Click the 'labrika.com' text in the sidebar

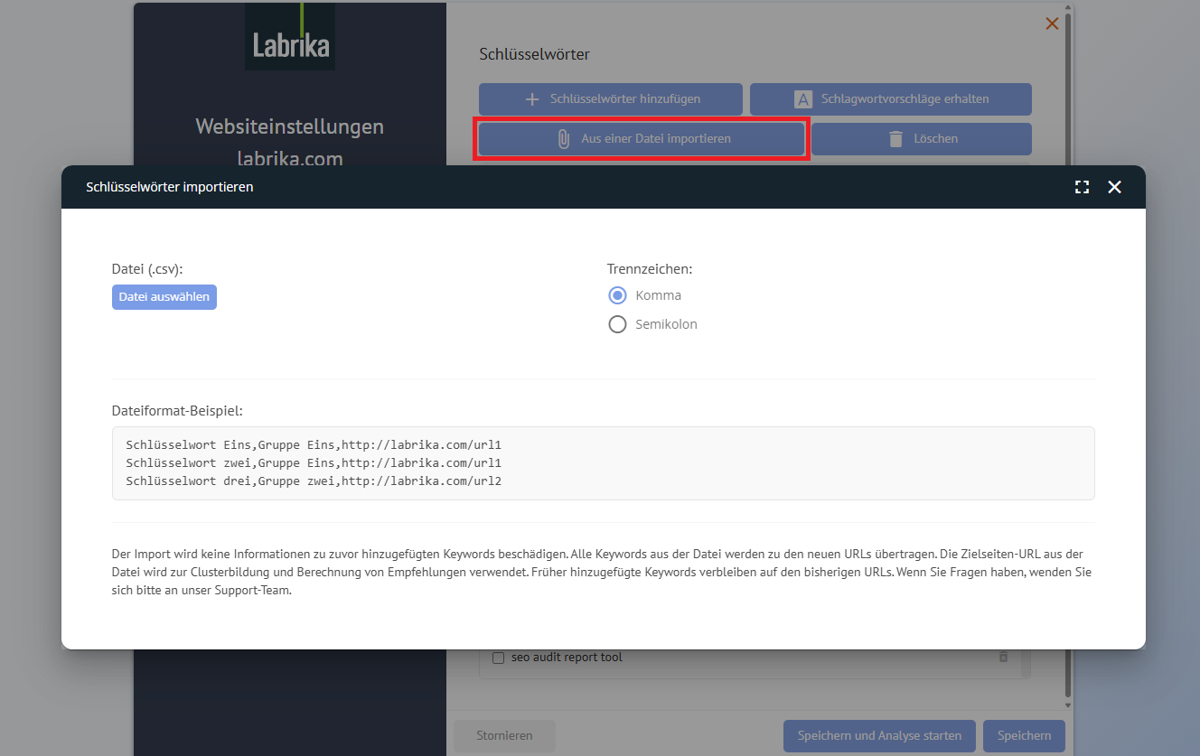coord(290,159)
